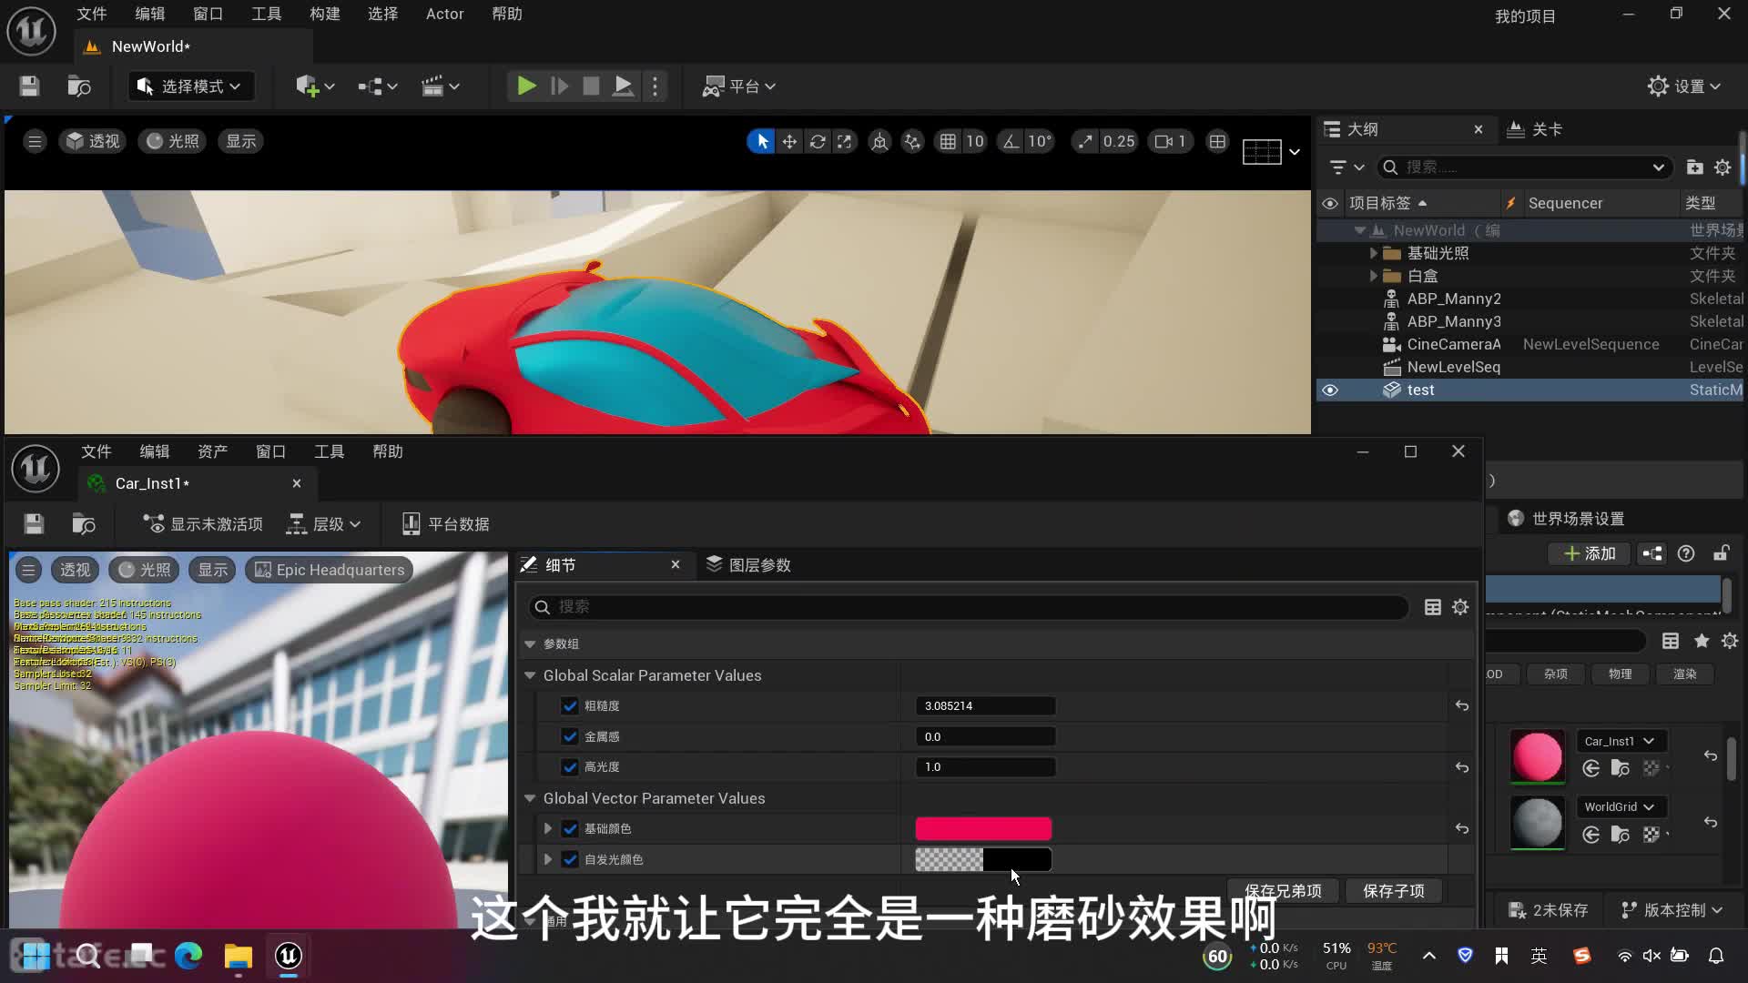
Task: Open the 层级 hierarchy dropdown
Action: point(324,524)
